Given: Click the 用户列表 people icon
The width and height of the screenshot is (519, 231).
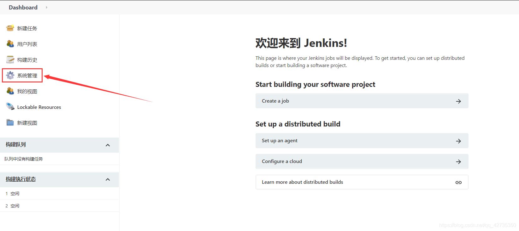Looking at the screenshot, I should point(10,44).
